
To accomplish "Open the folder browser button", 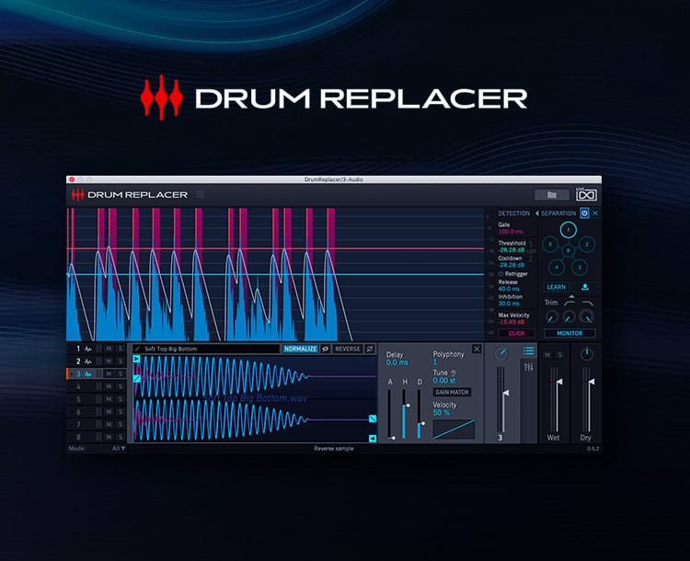I will pos(551,194).
